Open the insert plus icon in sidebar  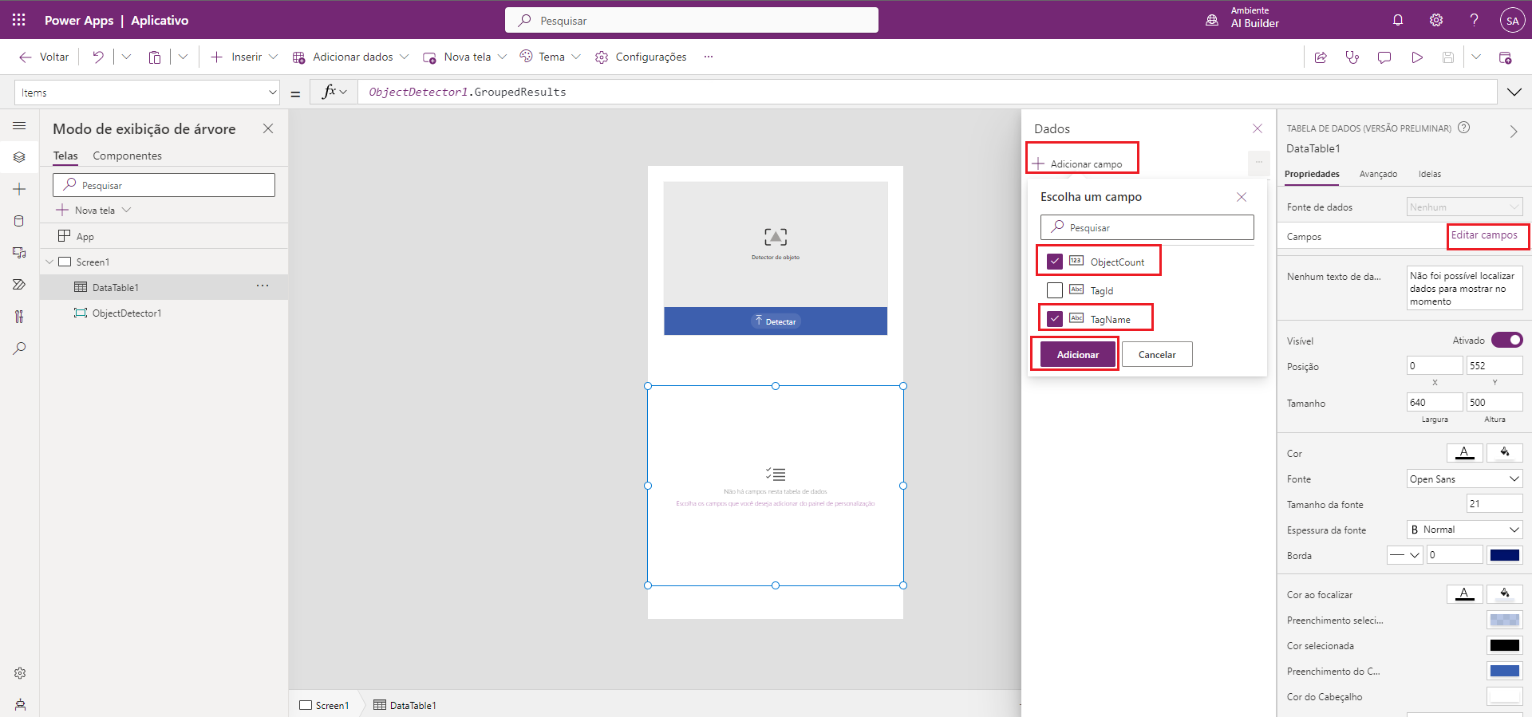tap(20, 189)
